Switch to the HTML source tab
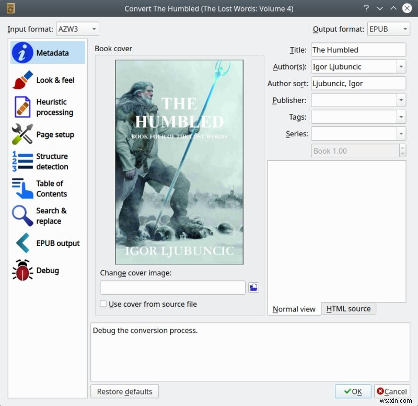Screen dimensions: 418x406 click(349, 308)
